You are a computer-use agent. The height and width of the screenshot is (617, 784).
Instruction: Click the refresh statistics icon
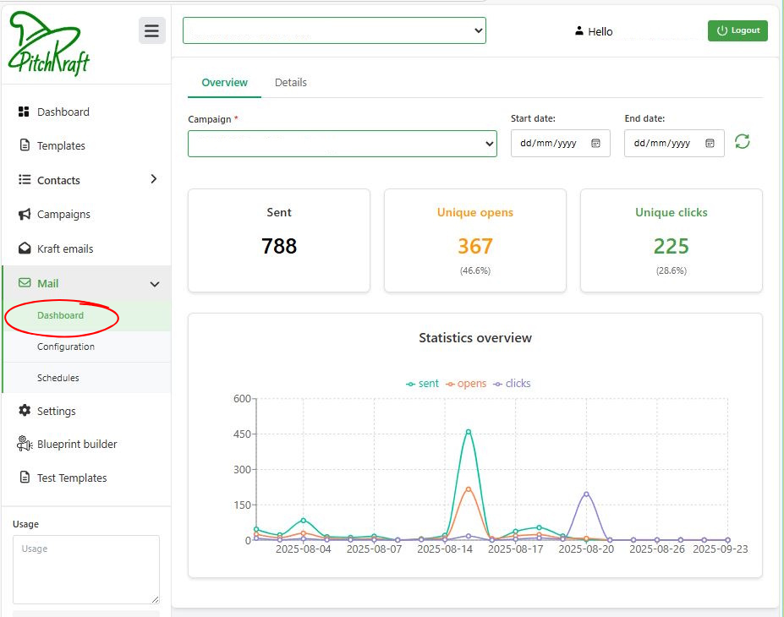point(742,141)
